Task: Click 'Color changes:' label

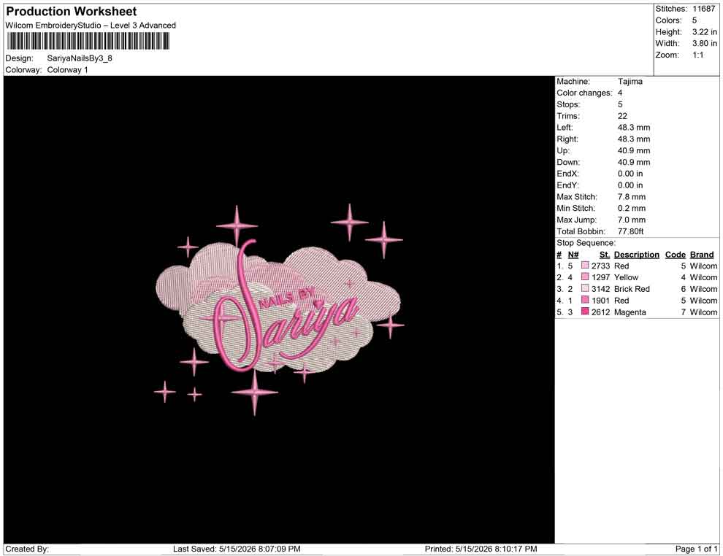Action: point(584,93)
